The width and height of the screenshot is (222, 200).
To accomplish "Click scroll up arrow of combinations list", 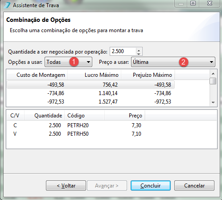I will click(x=213, y=74).
